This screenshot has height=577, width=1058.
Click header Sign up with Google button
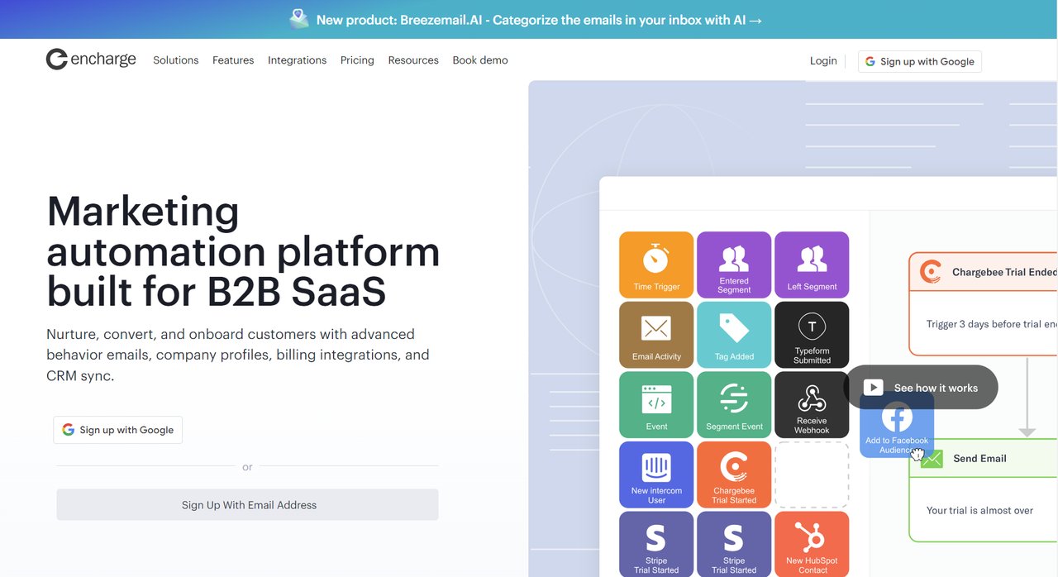click(920, 61)
